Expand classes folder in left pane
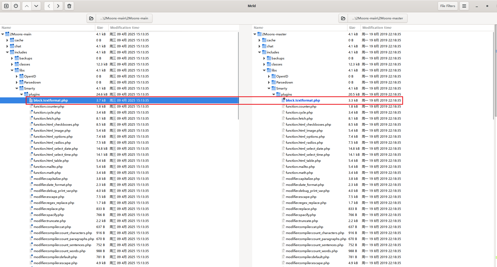Screen dimensions: 497x267 (12, 64)
